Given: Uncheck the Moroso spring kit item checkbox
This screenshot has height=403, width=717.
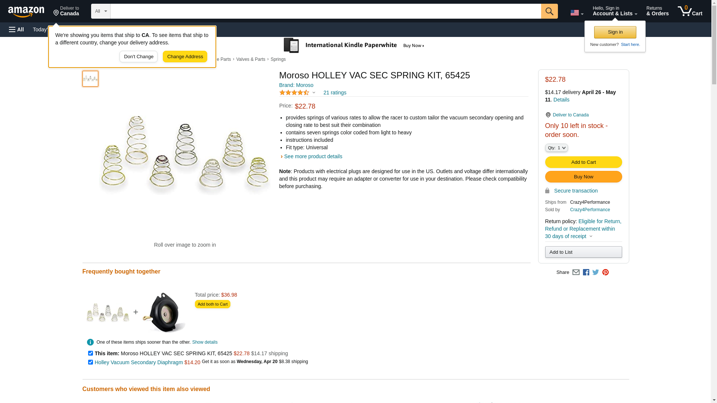Looking at the screenshot, I should pyautogui.click(x=90, y=353).
